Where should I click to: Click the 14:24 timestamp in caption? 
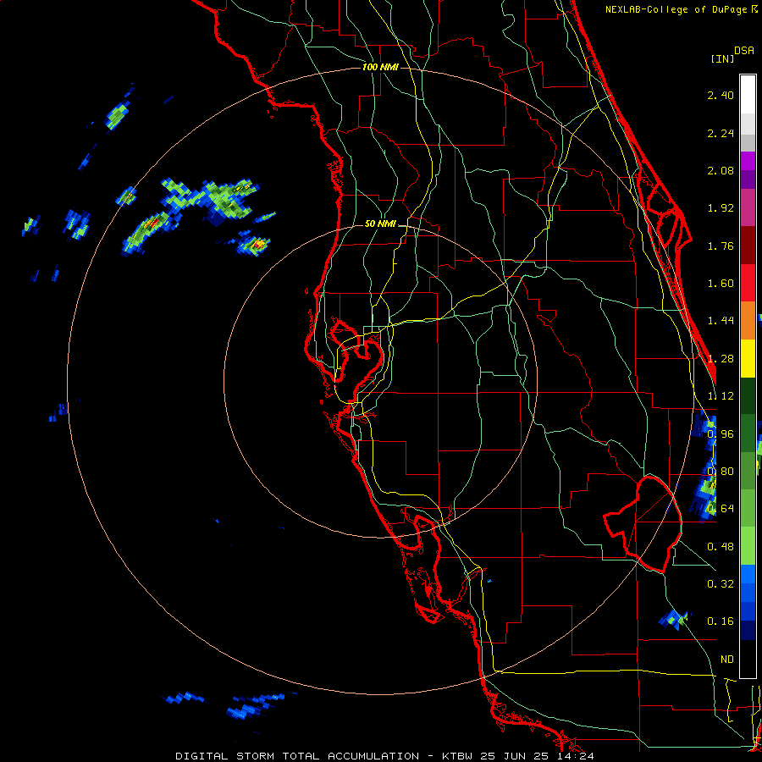click(577, 756)
